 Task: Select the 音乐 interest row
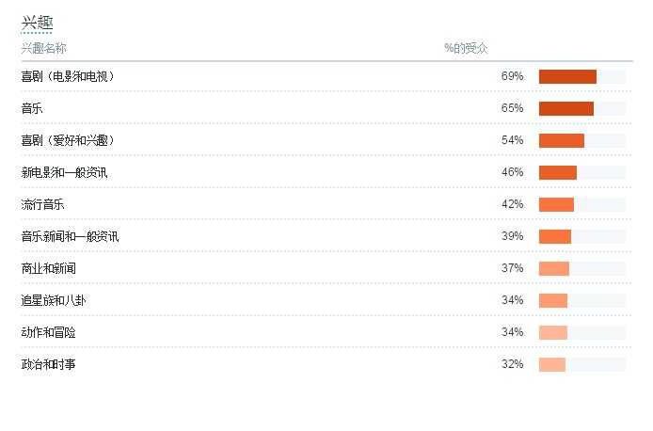pyautogui.click(x=32, y=108)
